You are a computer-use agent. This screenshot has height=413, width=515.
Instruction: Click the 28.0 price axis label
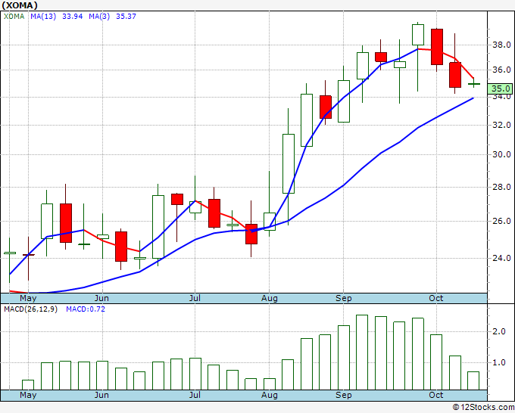(x=501, y=187)
